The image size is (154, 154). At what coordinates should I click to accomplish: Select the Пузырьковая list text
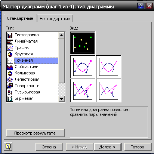pos(27,92)
